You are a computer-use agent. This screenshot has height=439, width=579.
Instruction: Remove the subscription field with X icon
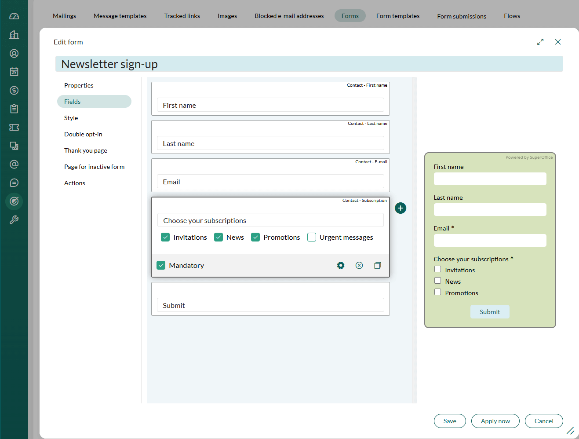point(359,265)
